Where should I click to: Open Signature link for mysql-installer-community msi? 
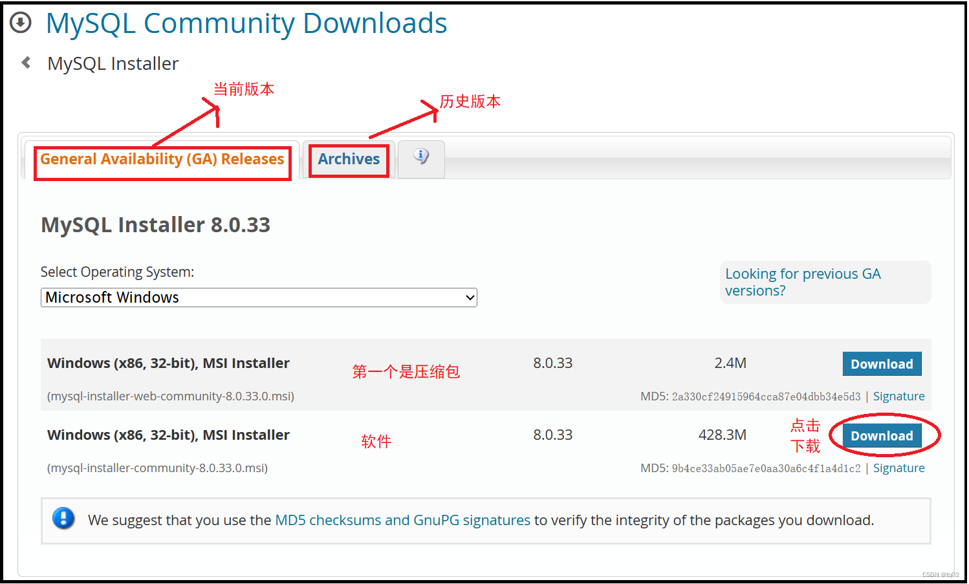[x=898, y=468]
